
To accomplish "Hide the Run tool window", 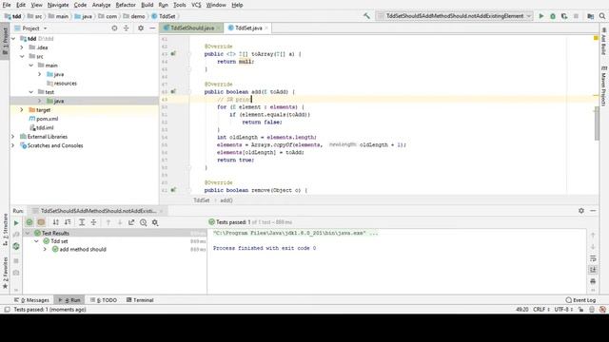I will click(x=593, y=211).
